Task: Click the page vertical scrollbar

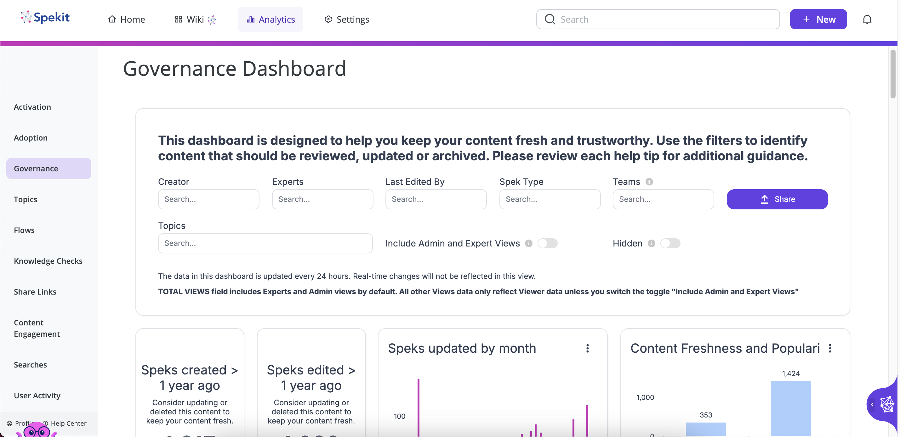Action: coord(893,74)
